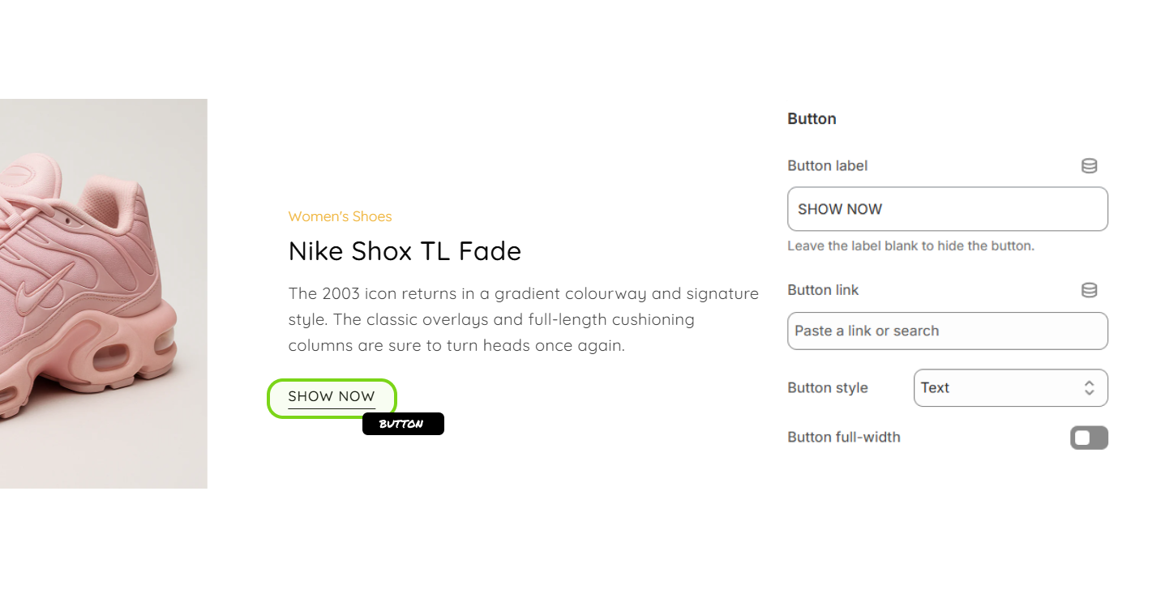Image resolution: width=1161 pixels, height=598 pixels.
Task: Click the 'Leave the label blank' hint text
Action: [910, 246]
